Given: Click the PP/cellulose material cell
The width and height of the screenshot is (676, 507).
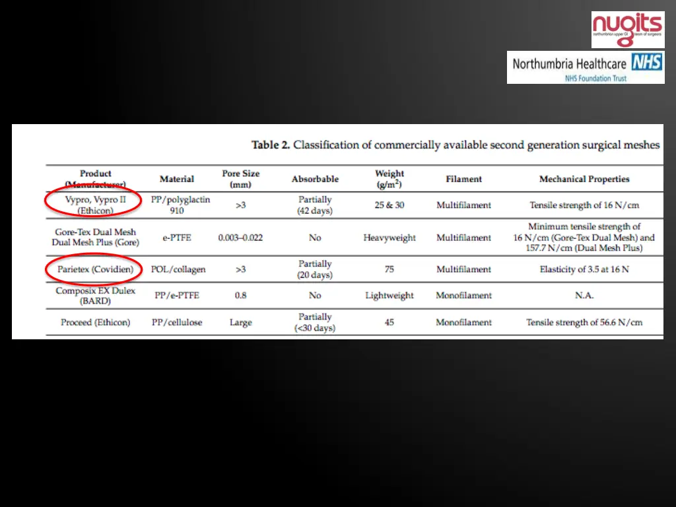Looking at the screenshot, I should pos(177,322).
